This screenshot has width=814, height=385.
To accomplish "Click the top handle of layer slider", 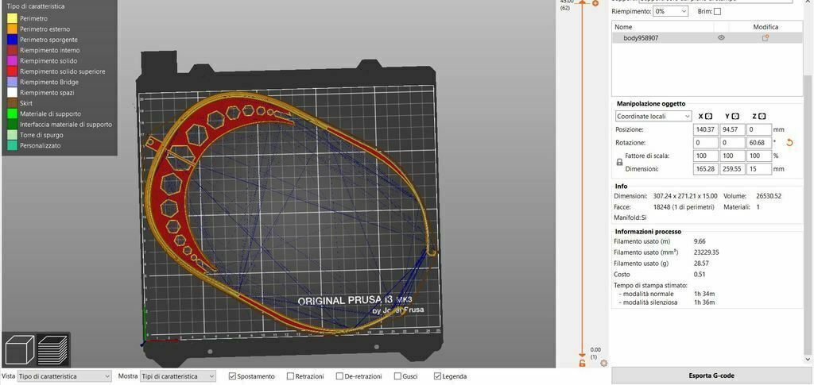I will coord(583,3).
